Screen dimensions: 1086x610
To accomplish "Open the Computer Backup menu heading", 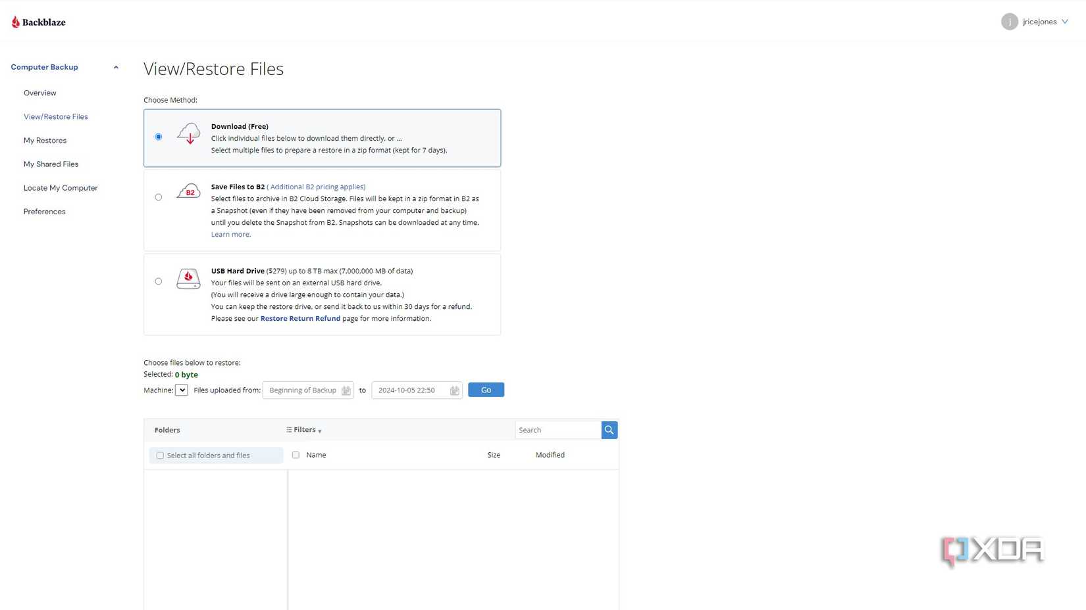I will [44, 67].
